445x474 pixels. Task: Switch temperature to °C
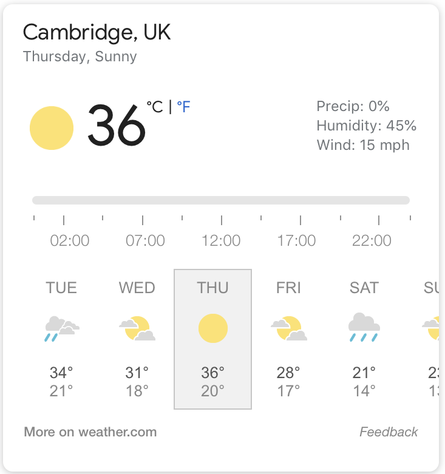[155, 107]
